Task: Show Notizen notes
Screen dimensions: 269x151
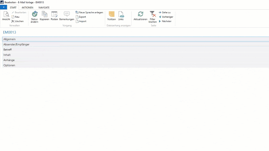Action: [112, 16]
